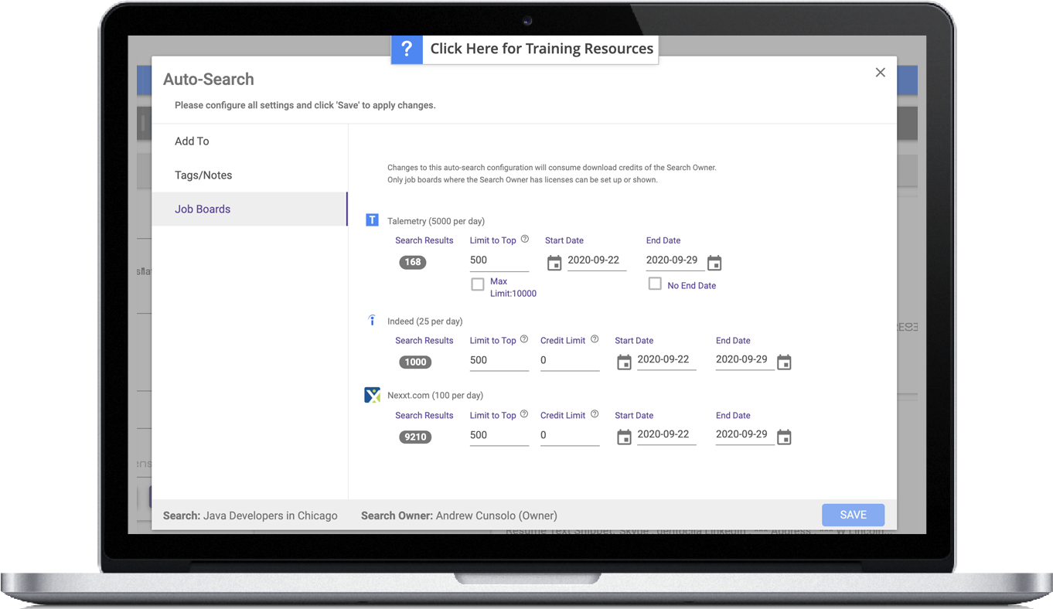View the Credit Limit tooltip for Nexxt.com

(594, 413)
